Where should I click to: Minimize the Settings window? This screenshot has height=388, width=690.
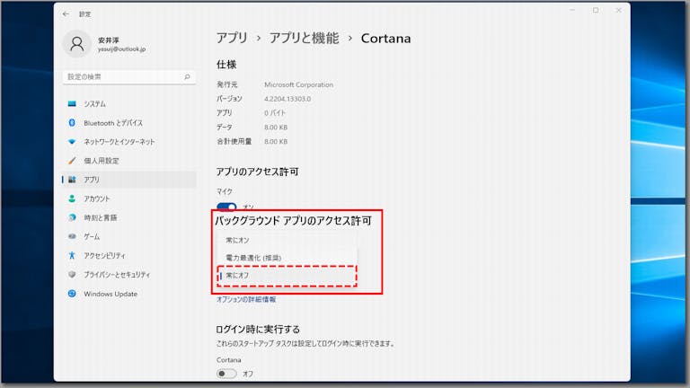(572, 10)
